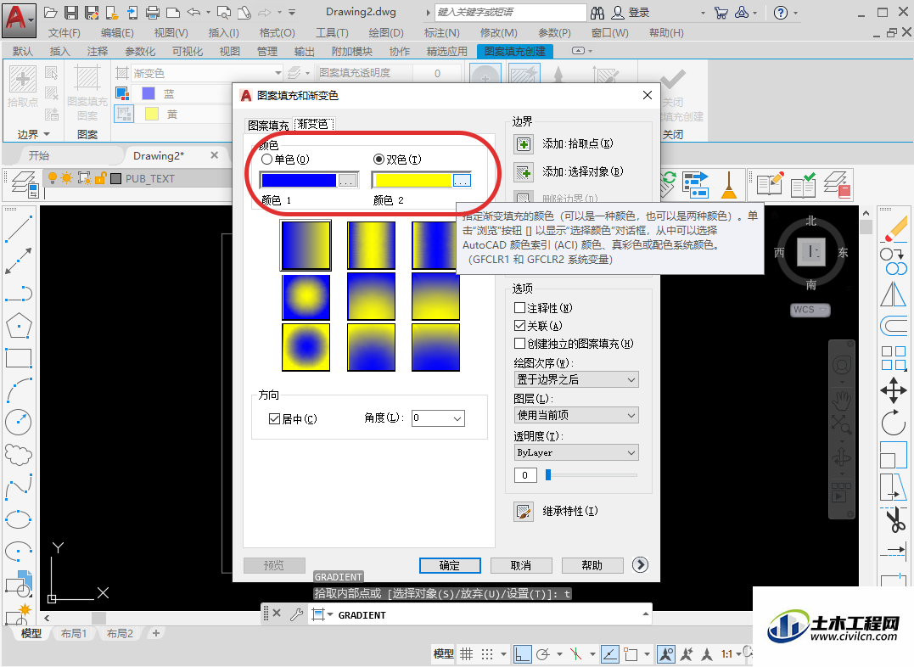Image resolution: width=914 pixels, height=667 pixels.
Task: Expand the Boundaries panel in ribbon
Action: click(x=33, y=134)
